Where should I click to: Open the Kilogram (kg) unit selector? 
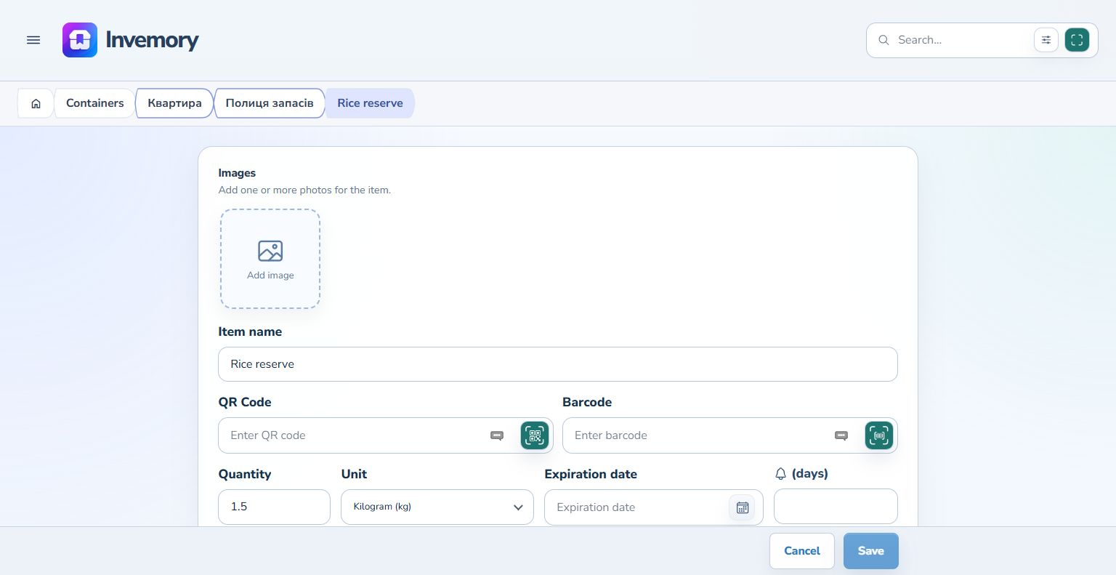pyautogui.click(x=437, y=507)
